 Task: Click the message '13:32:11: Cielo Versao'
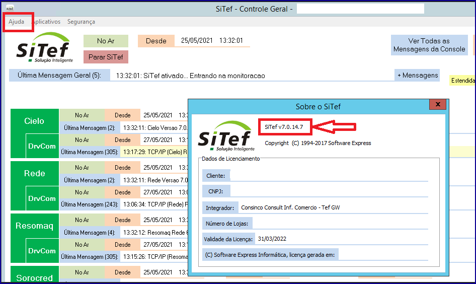point(155,127)
